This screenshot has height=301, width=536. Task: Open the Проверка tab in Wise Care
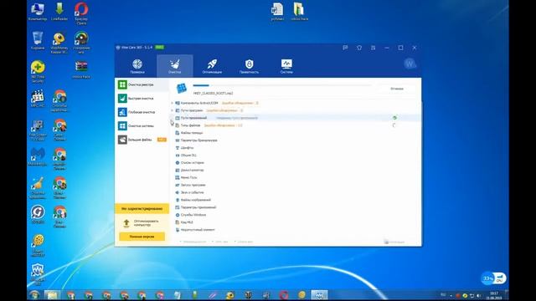[x=137, y=66]
